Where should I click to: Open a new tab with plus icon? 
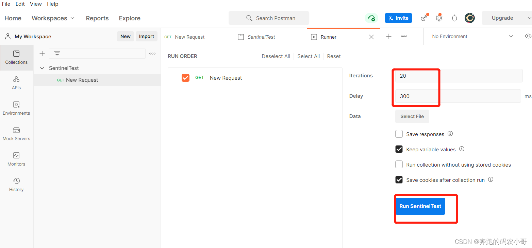tap(389, 36)
